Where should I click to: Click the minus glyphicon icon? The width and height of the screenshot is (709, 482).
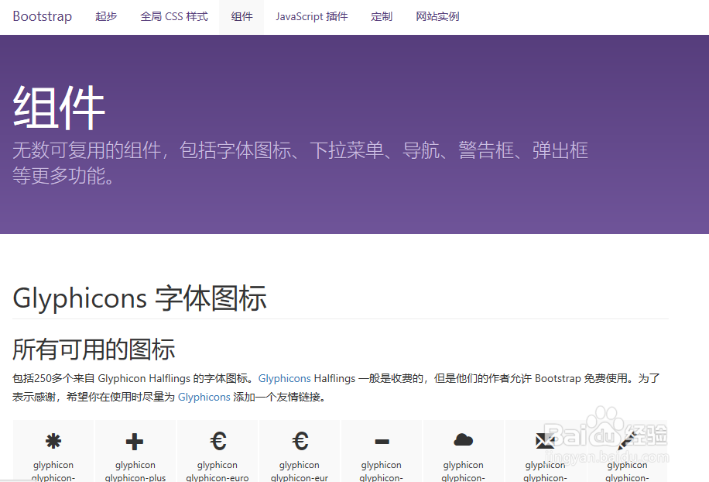382,441
